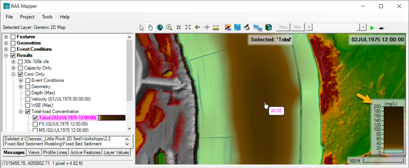Screen dimensions: 409x168
Task: Check the FS (02JUL1975 12:00:00) layer
Action: coord(35,124)
